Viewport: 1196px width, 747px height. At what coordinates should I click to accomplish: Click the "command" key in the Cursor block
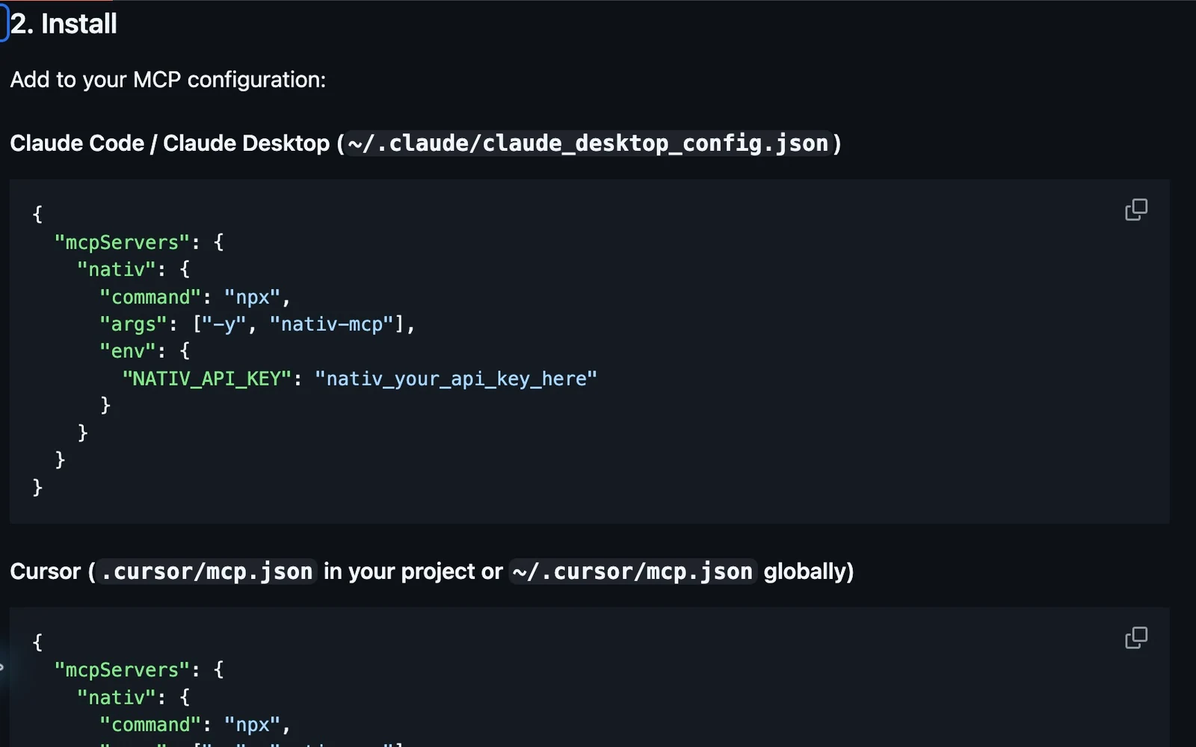[150, 725]
